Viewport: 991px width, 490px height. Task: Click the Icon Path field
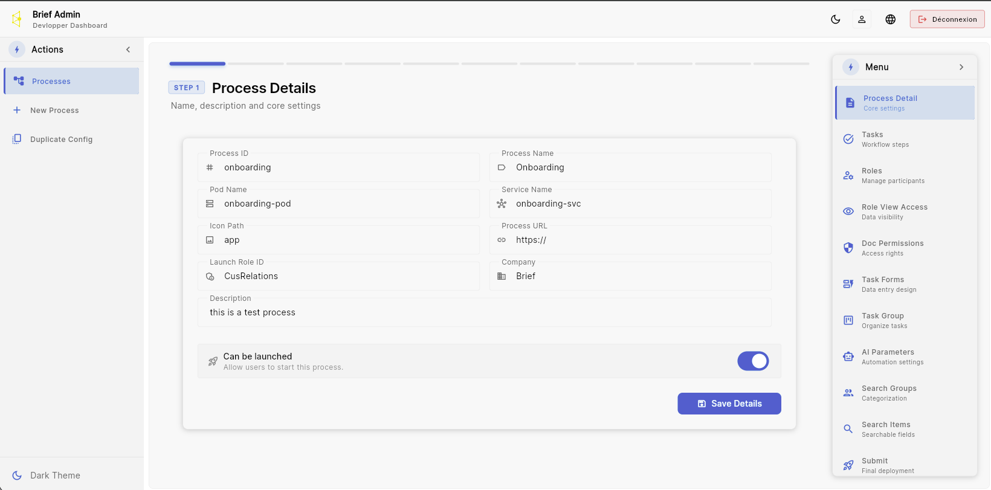click(338, 240)
